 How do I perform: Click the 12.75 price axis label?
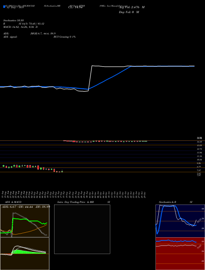tap(200, 149)
